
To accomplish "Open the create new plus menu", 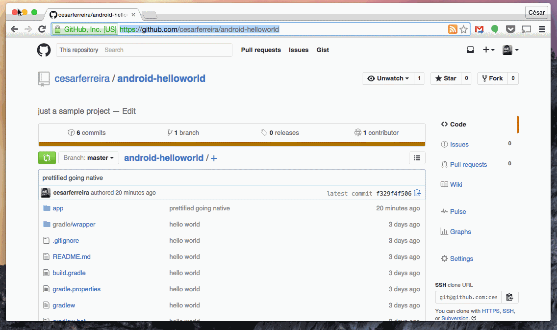I will coord(488,50).
